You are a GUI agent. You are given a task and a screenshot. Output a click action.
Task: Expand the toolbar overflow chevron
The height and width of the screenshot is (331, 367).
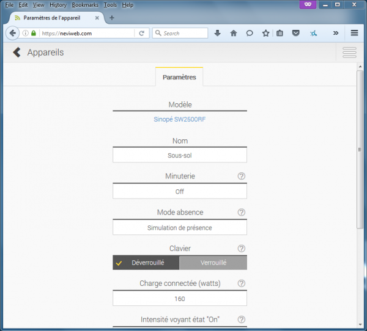pyautogui.click(x=335, y=33)
